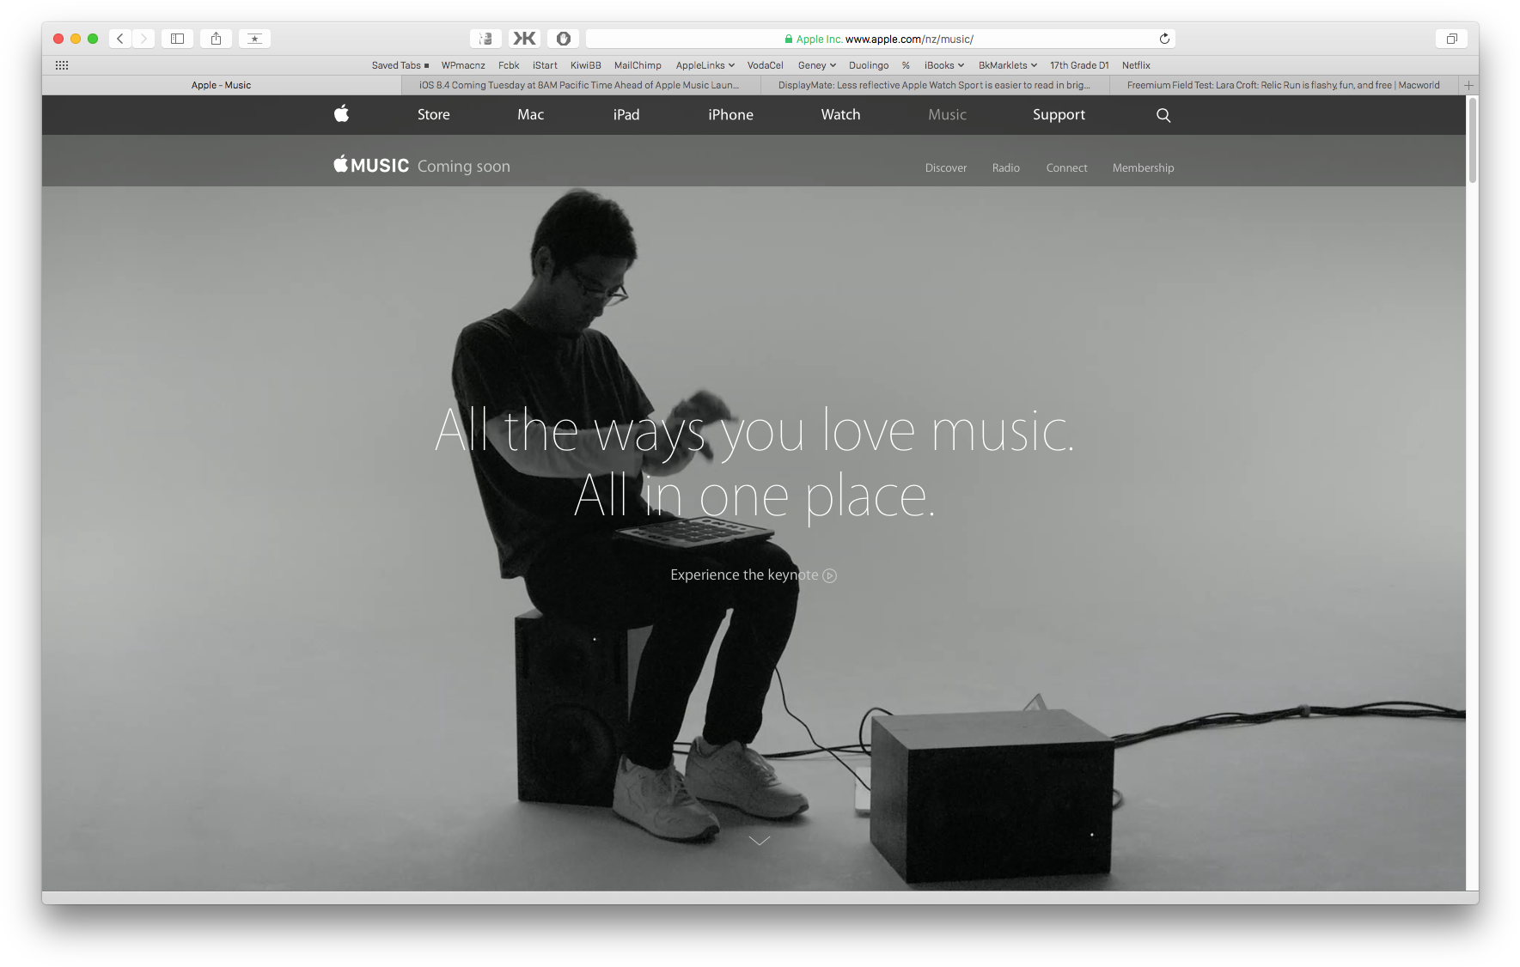
Task: Expand the BkMarklets bookmarks folder
Action: (1008, 65)
